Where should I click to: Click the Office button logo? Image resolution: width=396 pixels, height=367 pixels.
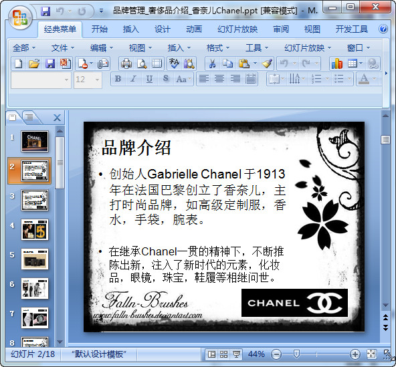20,17
